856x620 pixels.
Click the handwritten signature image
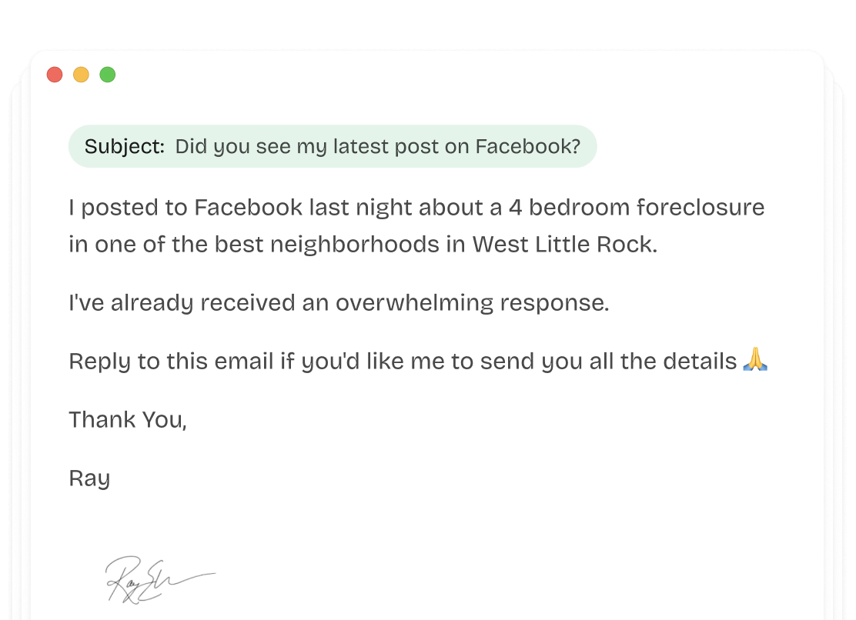tap(159, 578)
